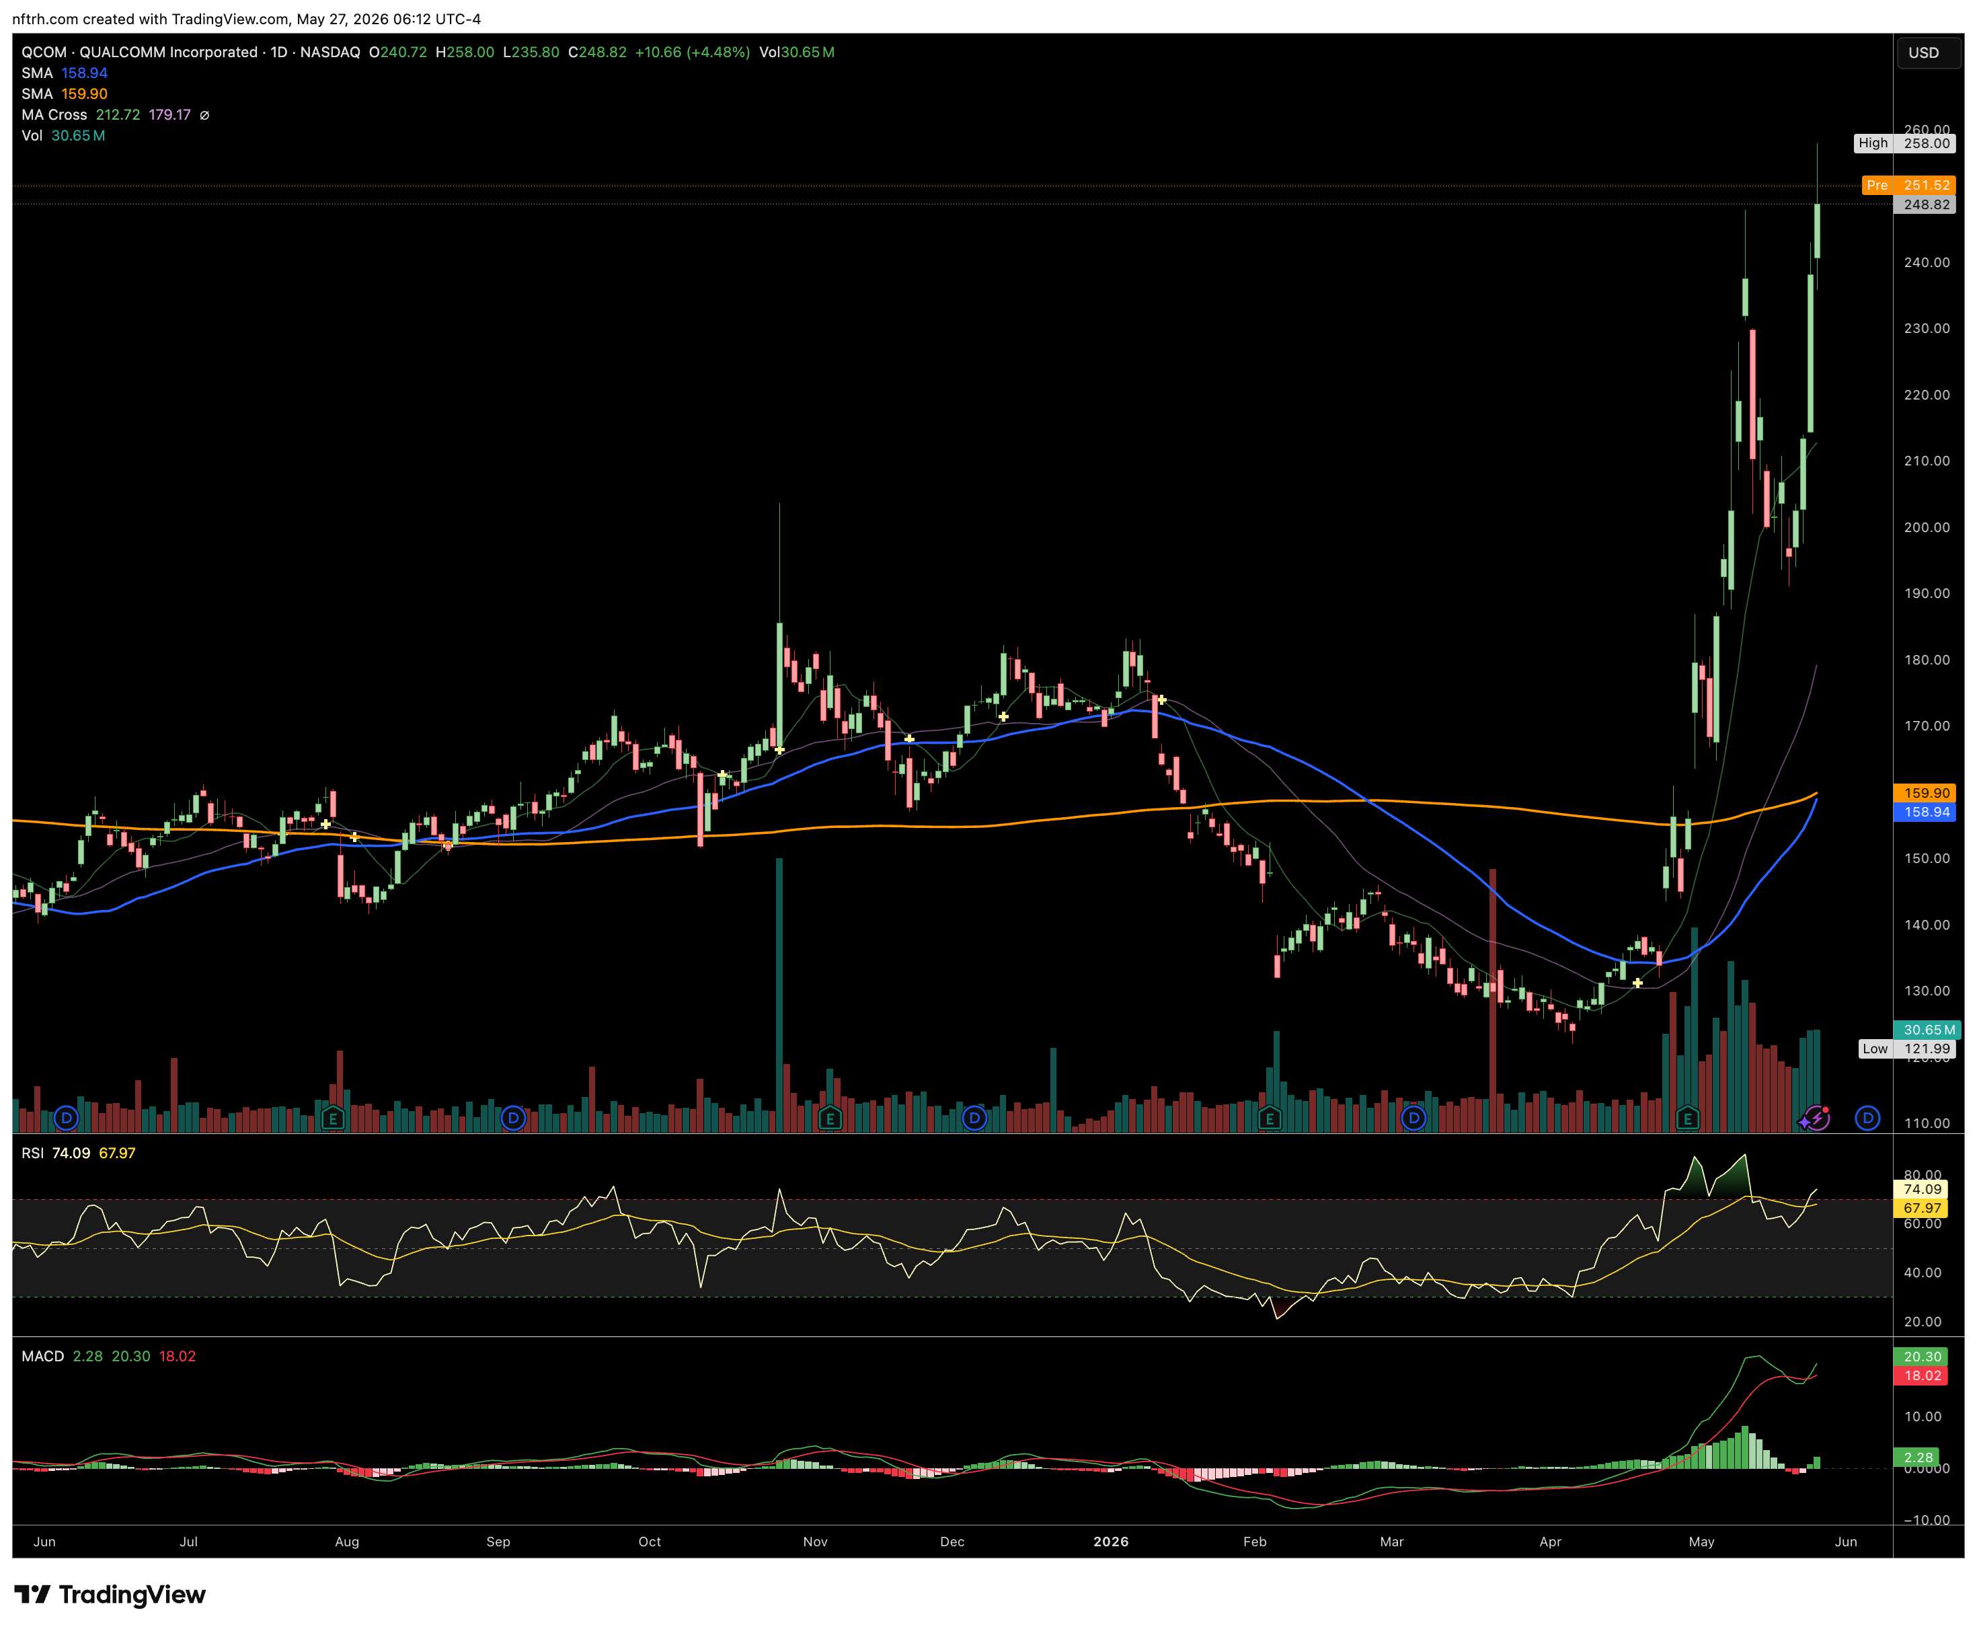Click the upcoming June 2026 dividend marker
The height and width of the screenshot is (1631, 1977).
(1868, 1118)
